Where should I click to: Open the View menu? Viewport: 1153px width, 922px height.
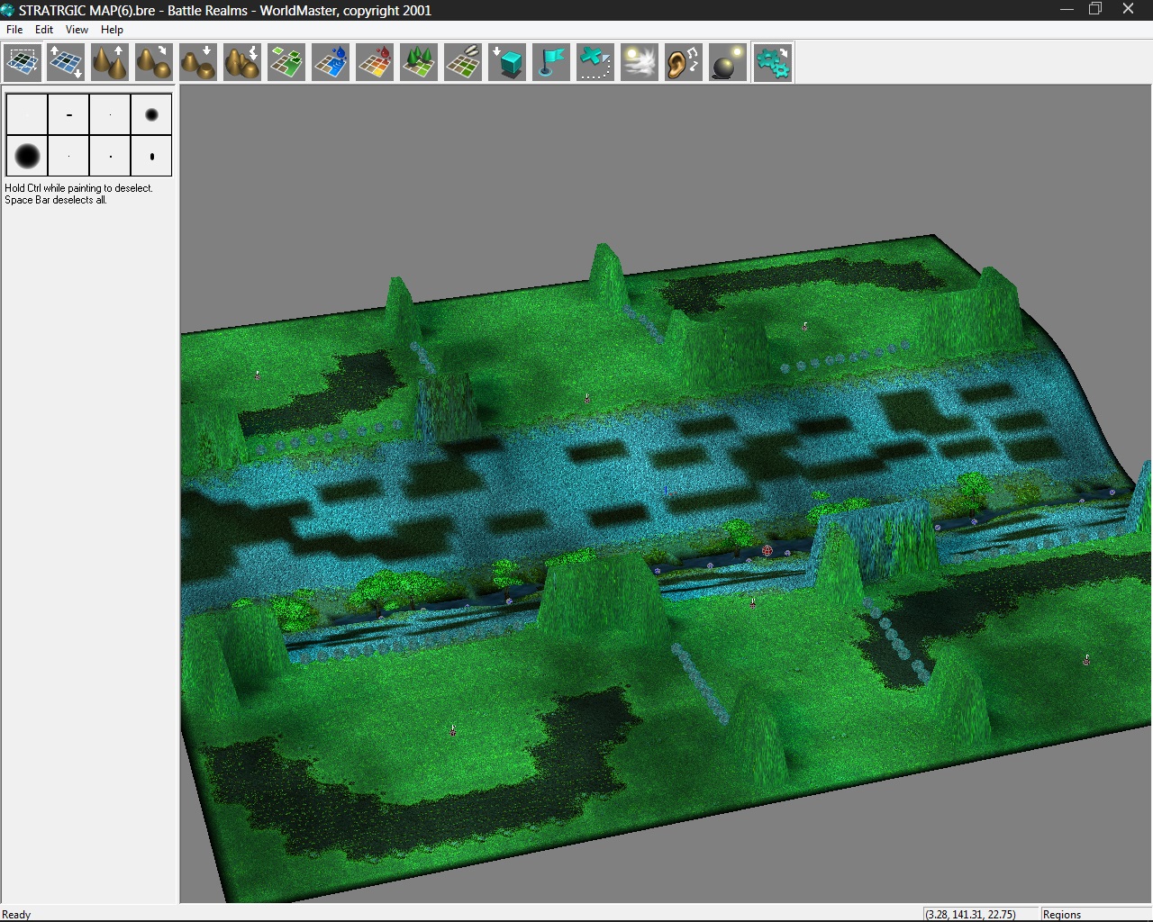pos(77,29)
